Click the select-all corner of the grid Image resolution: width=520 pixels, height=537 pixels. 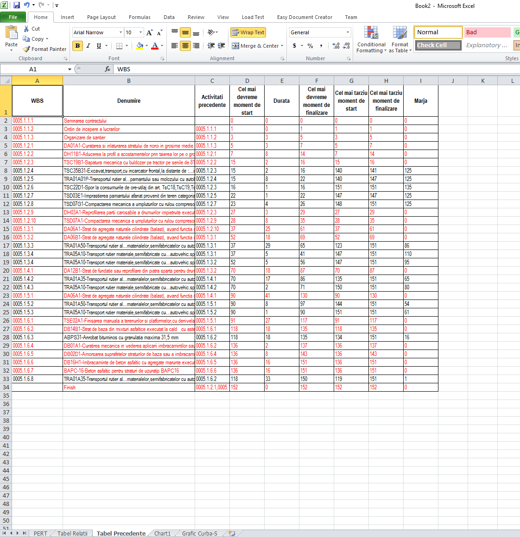click(6, 81)
